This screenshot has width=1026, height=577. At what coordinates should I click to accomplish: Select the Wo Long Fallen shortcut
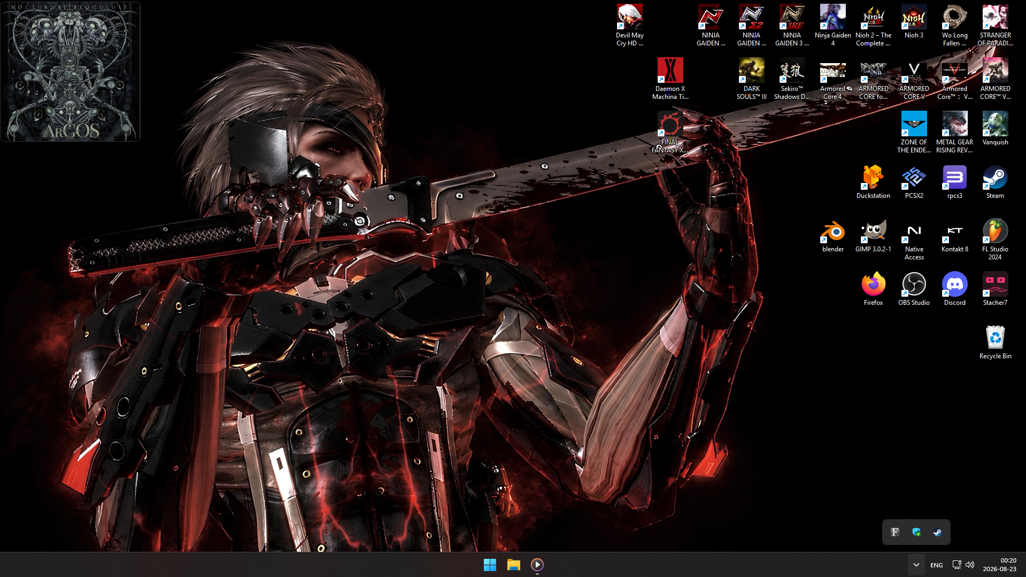coord(954,25)
